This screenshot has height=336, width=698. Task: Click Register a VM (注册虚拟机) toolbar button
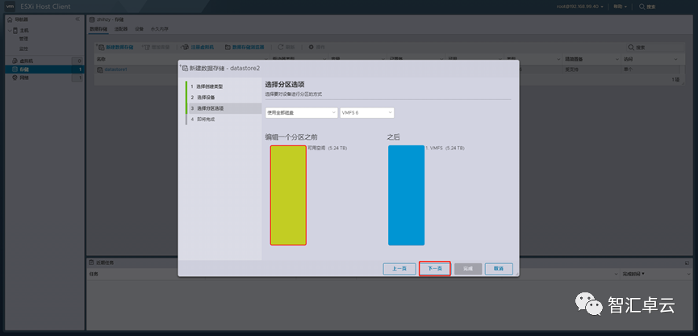[198, 47]
